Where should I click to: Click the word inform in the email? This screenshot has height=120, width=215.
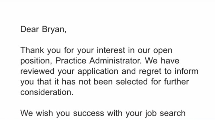(186, 71)
